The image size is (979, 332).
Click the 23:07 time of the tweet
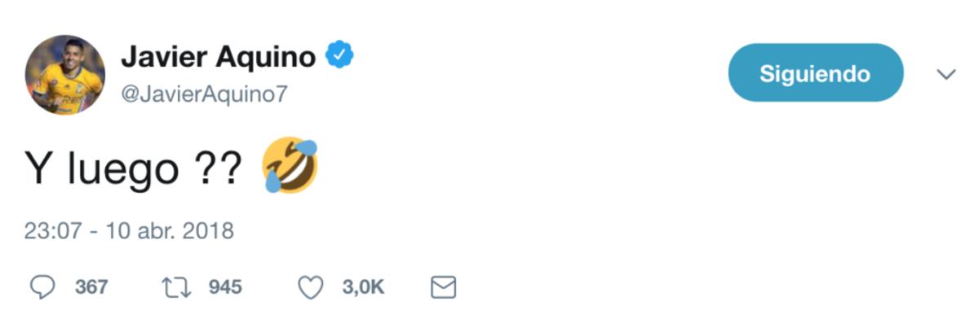tap(53, 231)
